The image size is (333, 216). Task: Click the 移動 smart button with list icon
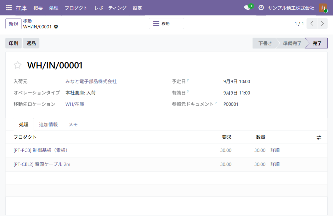[166, 23]
